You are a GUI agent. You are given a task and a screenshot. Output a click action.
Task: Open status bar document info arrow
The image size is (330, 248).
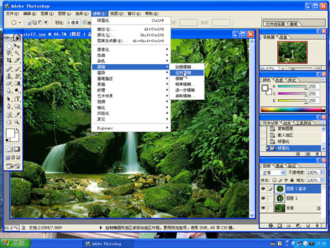tap(101, 227)
